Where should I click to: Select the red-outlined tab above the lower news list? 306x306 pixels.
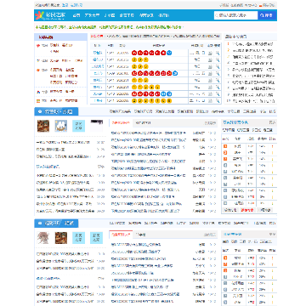coord(121,235)
